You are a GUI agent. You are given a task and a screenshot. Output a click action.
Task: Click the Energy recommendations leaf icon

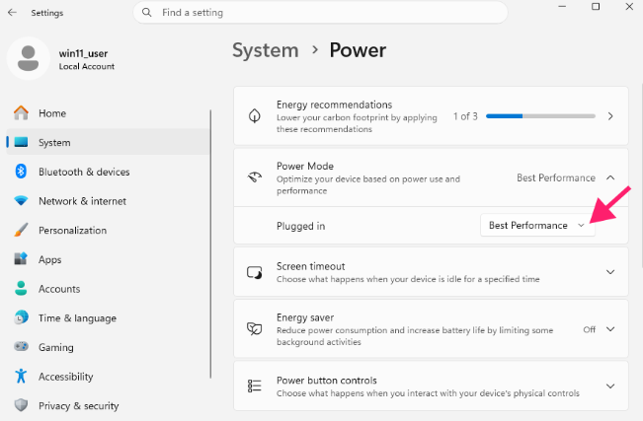pyautogui.click(x=255, y=116)
